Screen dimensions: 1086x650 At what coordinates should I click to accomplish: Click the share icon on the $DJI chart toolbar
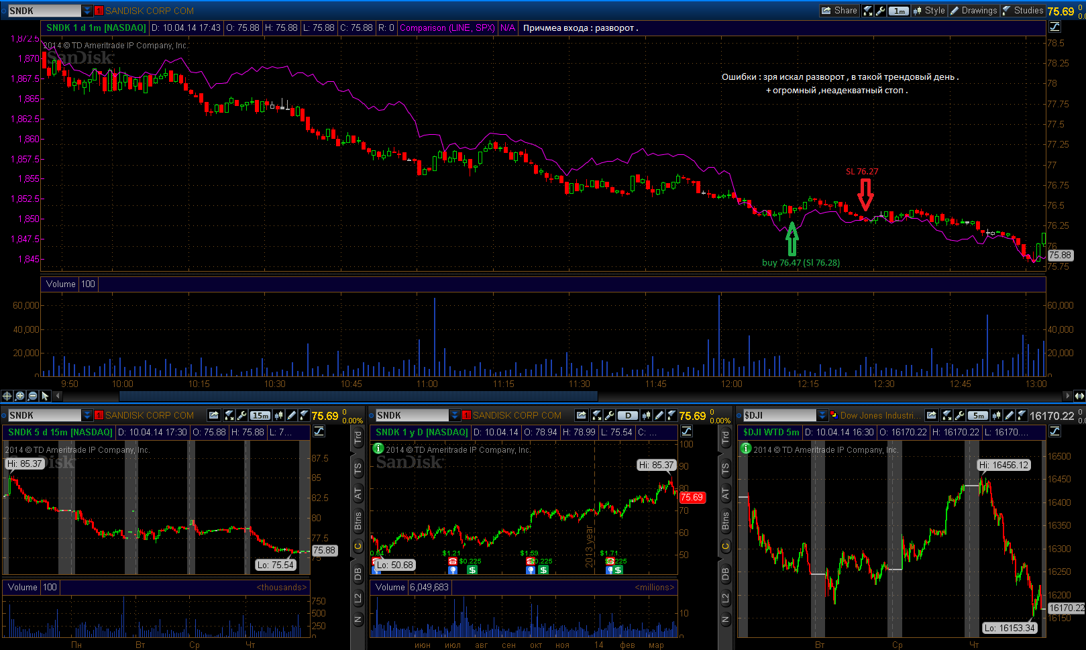[x=932, y=415]
